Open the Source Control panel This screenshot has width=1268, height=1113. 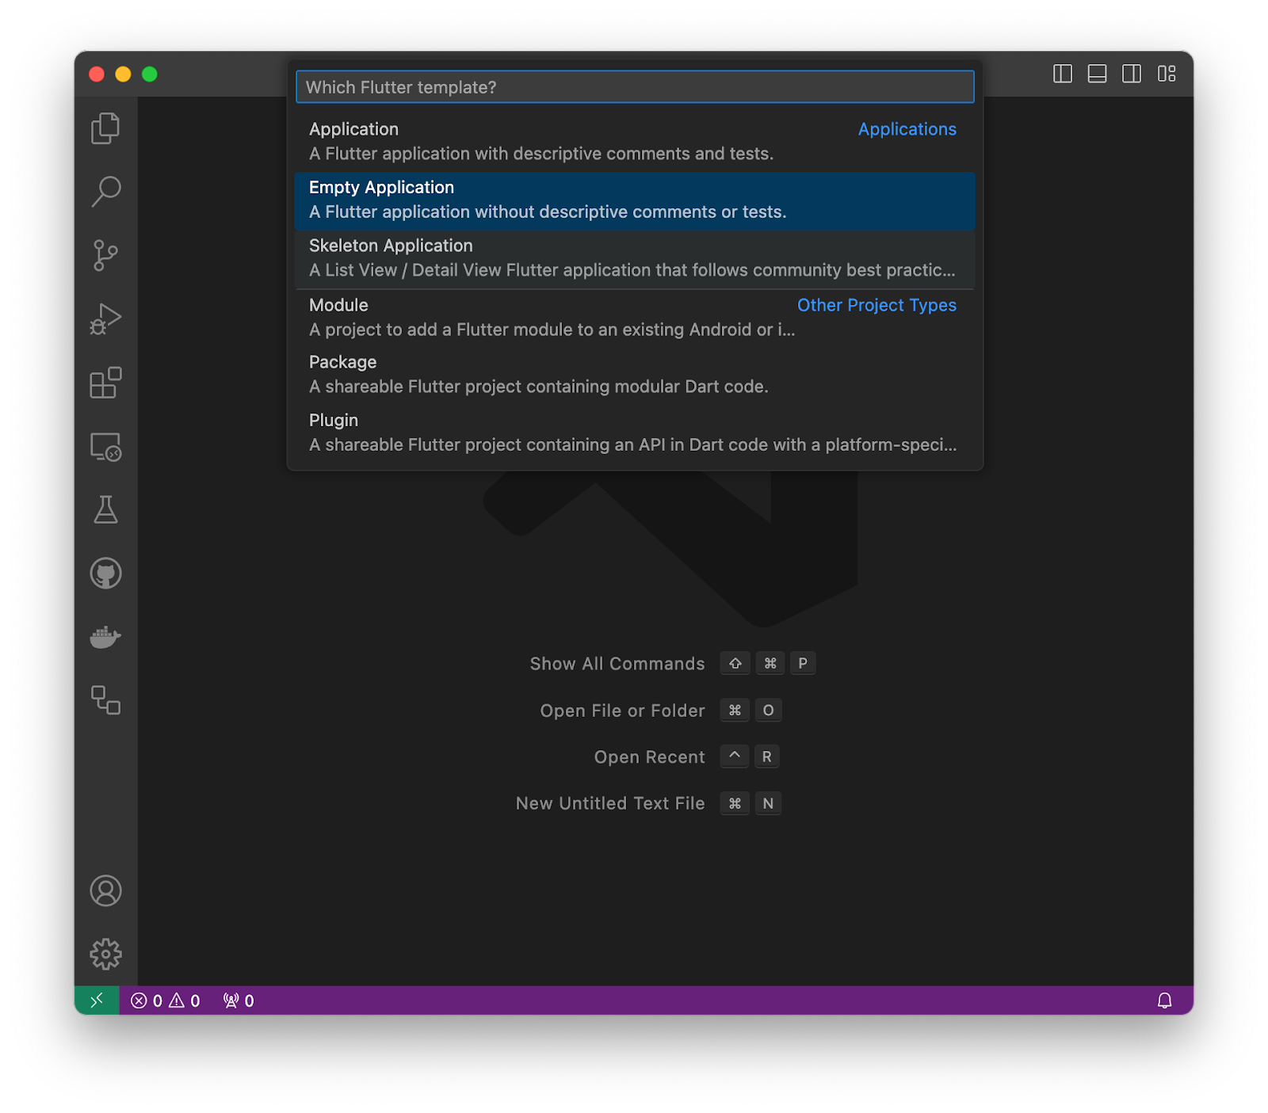click(106, 255)
